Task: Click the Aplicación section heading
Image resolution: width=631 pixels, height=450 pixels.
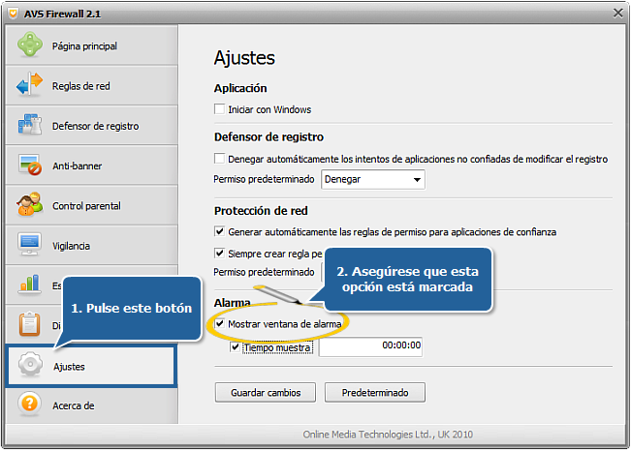Action: [240, 88]
